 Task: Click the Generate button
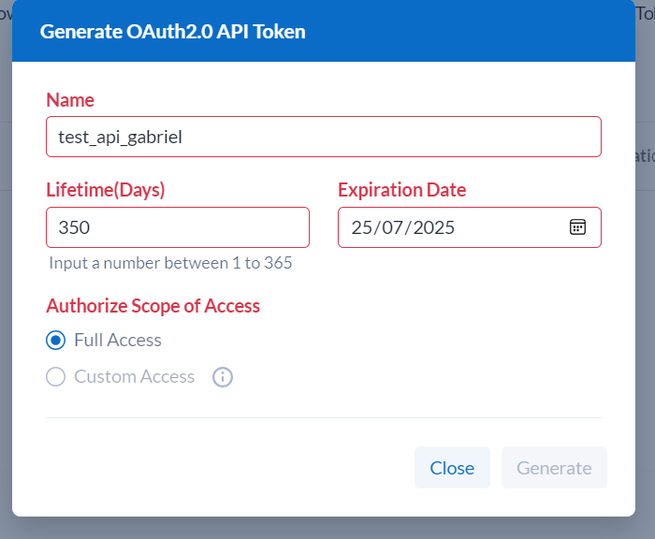pyautogui.click(x=554, y=468)
